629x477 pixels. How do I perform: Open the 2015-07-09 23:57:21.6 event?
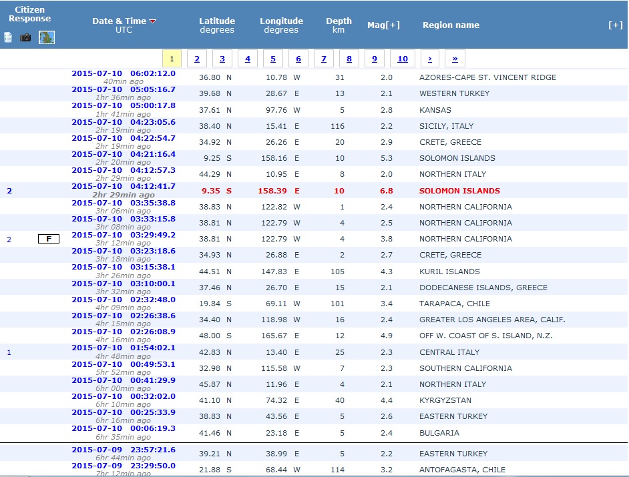124,450
